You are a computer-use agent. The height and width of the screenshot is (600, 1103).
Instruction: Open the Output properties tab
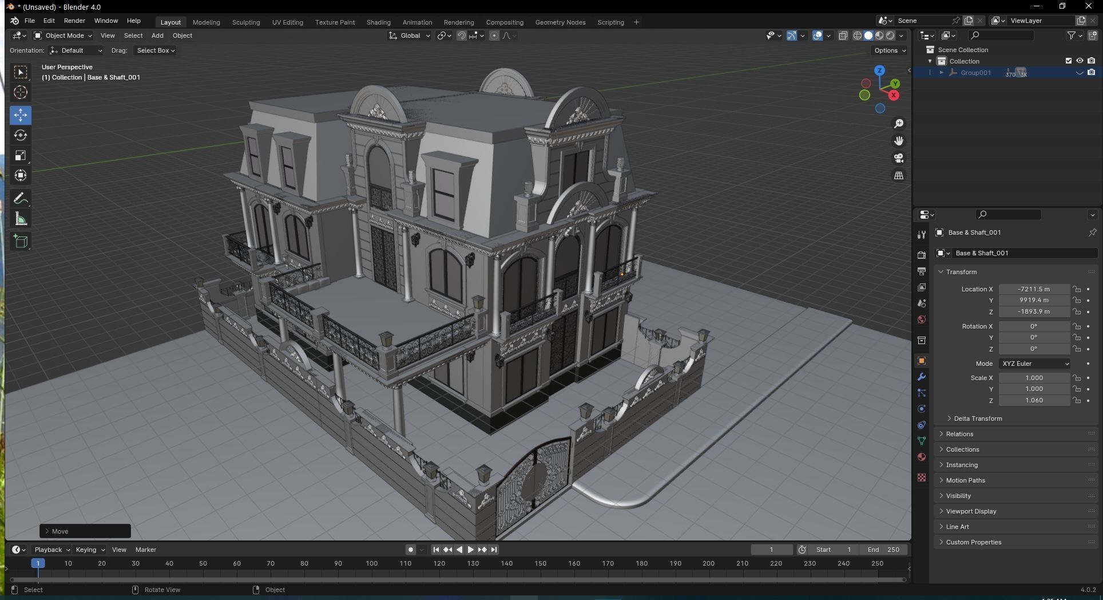[x=922, y=271]
